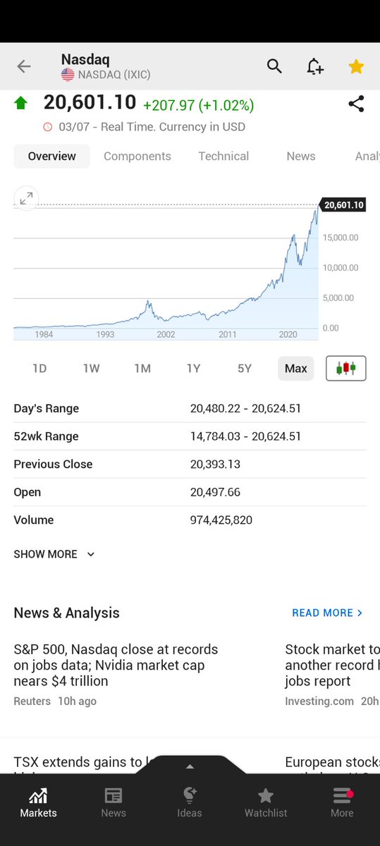Select the 1D chart range

39,368
